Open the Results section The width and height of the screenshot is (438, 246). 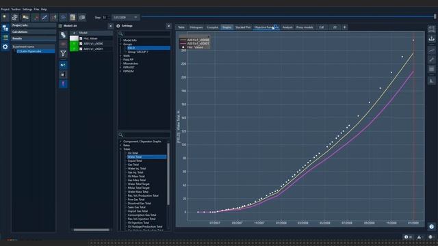coord(34,38)
